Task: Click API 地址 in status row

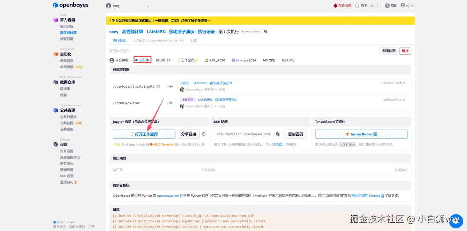Action: pyautogui.click(x=269, y=60)
